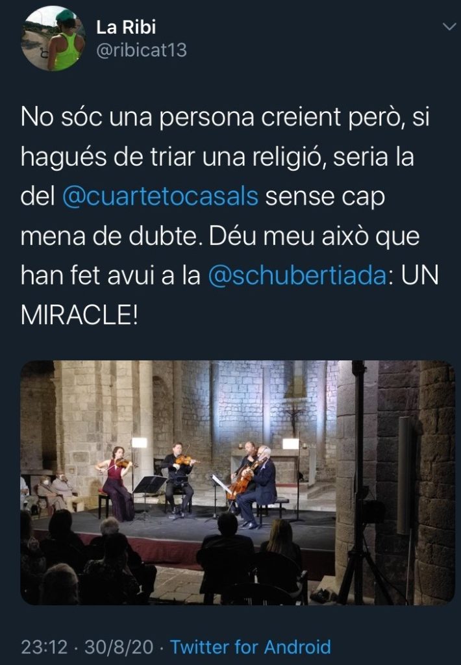461x665 pixels.
Task: Open the Twitter for Android source link
Action: coord(250,647)
